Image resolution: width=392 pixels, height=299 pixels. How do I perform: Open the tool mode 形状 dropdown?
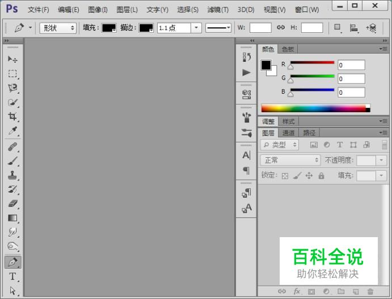(x=58, y=28)
